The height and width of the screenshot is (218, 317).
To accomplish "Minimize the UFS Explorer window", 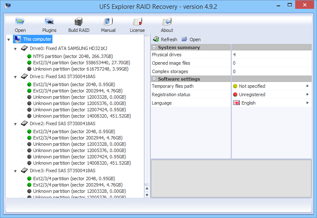I will [x=278, y=5].
